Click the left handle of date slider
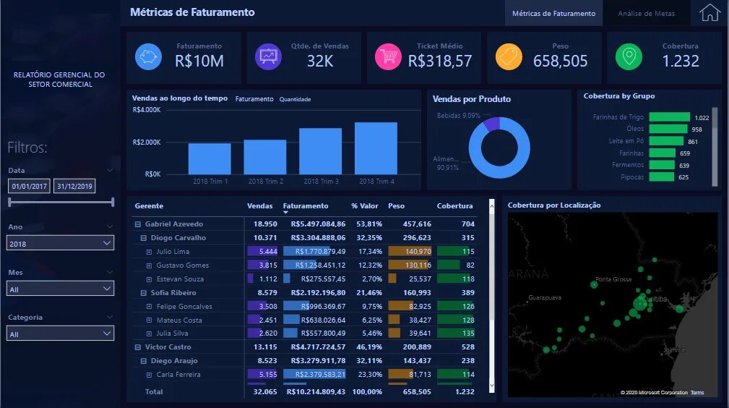 click(x=10, y=202)
